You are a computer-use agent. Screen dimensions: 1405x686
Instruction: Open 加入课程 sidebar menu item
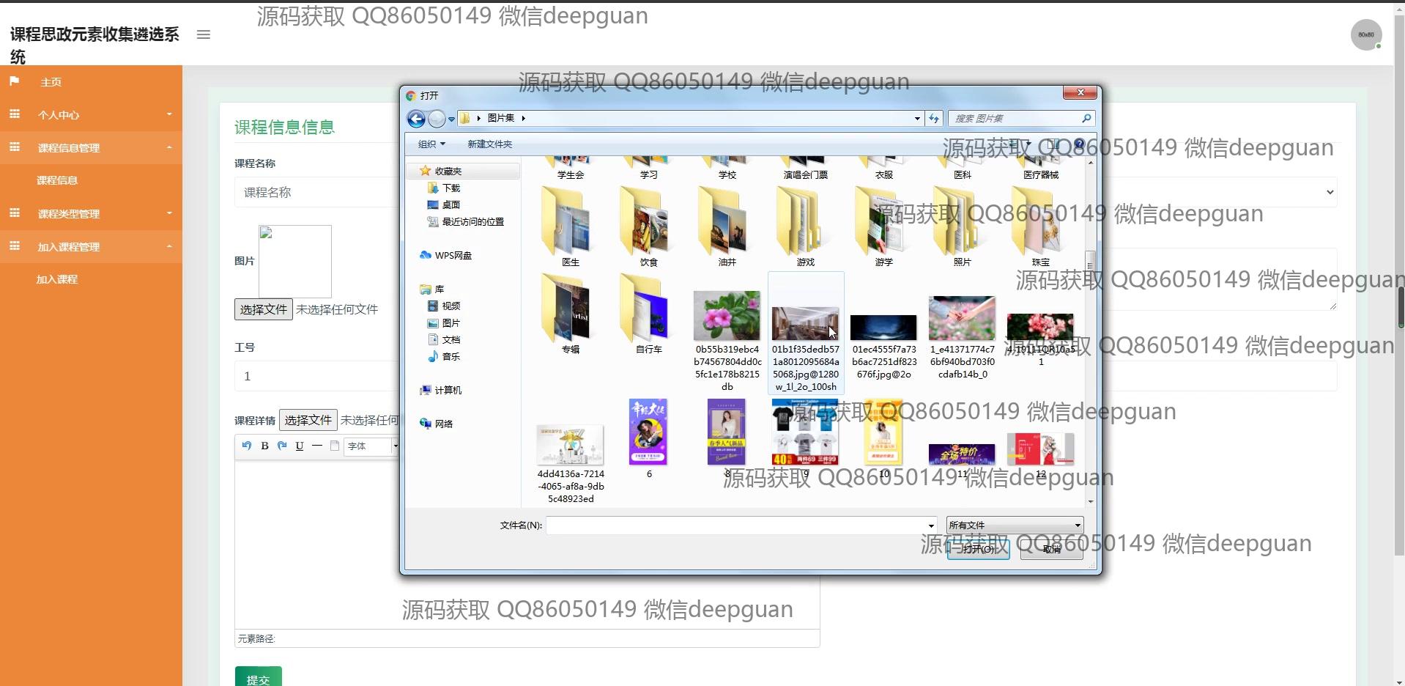57,279
